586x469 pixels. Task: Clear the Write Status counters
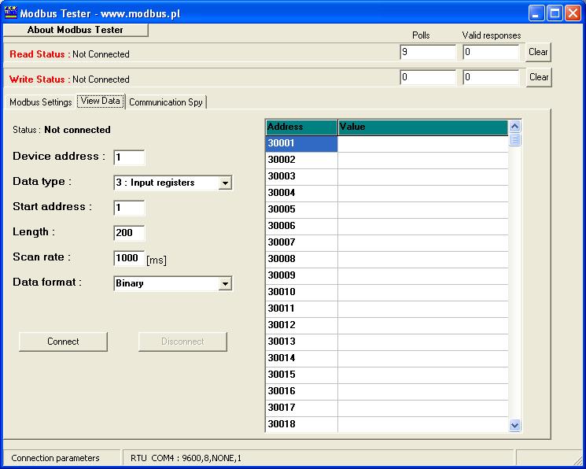coord(539,77)
